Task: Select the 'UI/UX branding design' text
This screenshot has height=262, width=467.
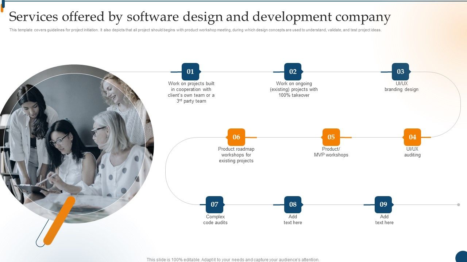Action: click(401, 87)
